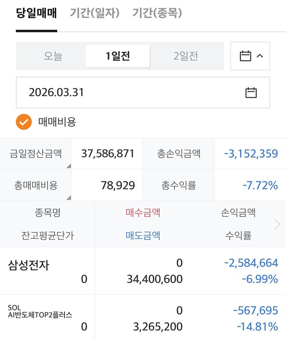Toggle the 매매비용 orange checkbox
Viewport: 286px width, 339px height.
(x=23, y=122)
